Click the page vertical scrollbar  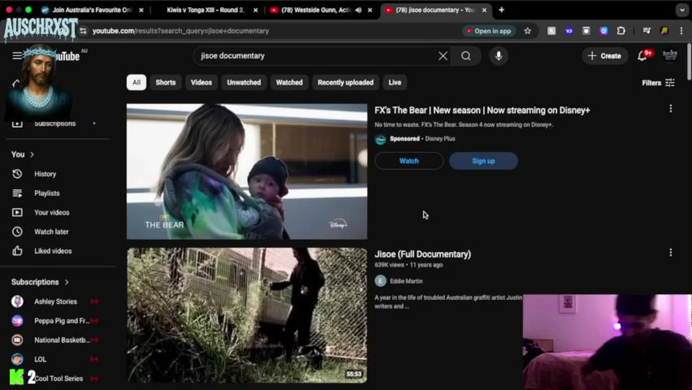pos(689,62)
